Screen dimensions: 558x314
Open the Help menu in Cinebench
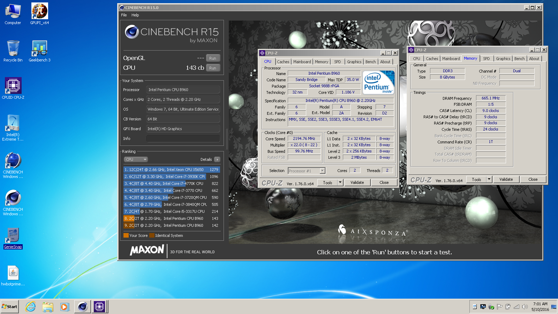135,15
